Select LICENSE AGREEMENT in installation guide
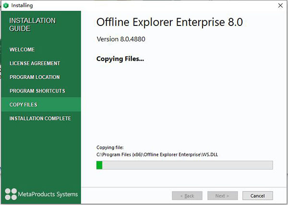Image resolution: width=288 pixels, height=205 pixels. [x=35, y=63]
